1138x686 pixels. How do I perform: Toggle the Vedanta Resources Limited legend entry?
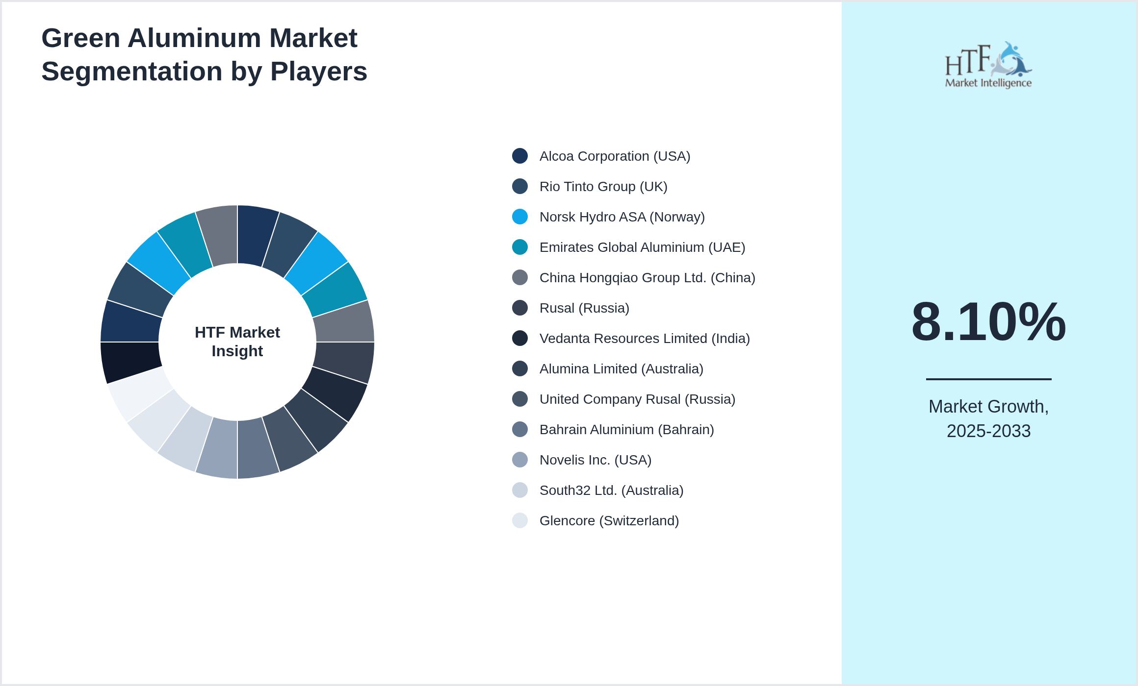(x=644, y=338)
